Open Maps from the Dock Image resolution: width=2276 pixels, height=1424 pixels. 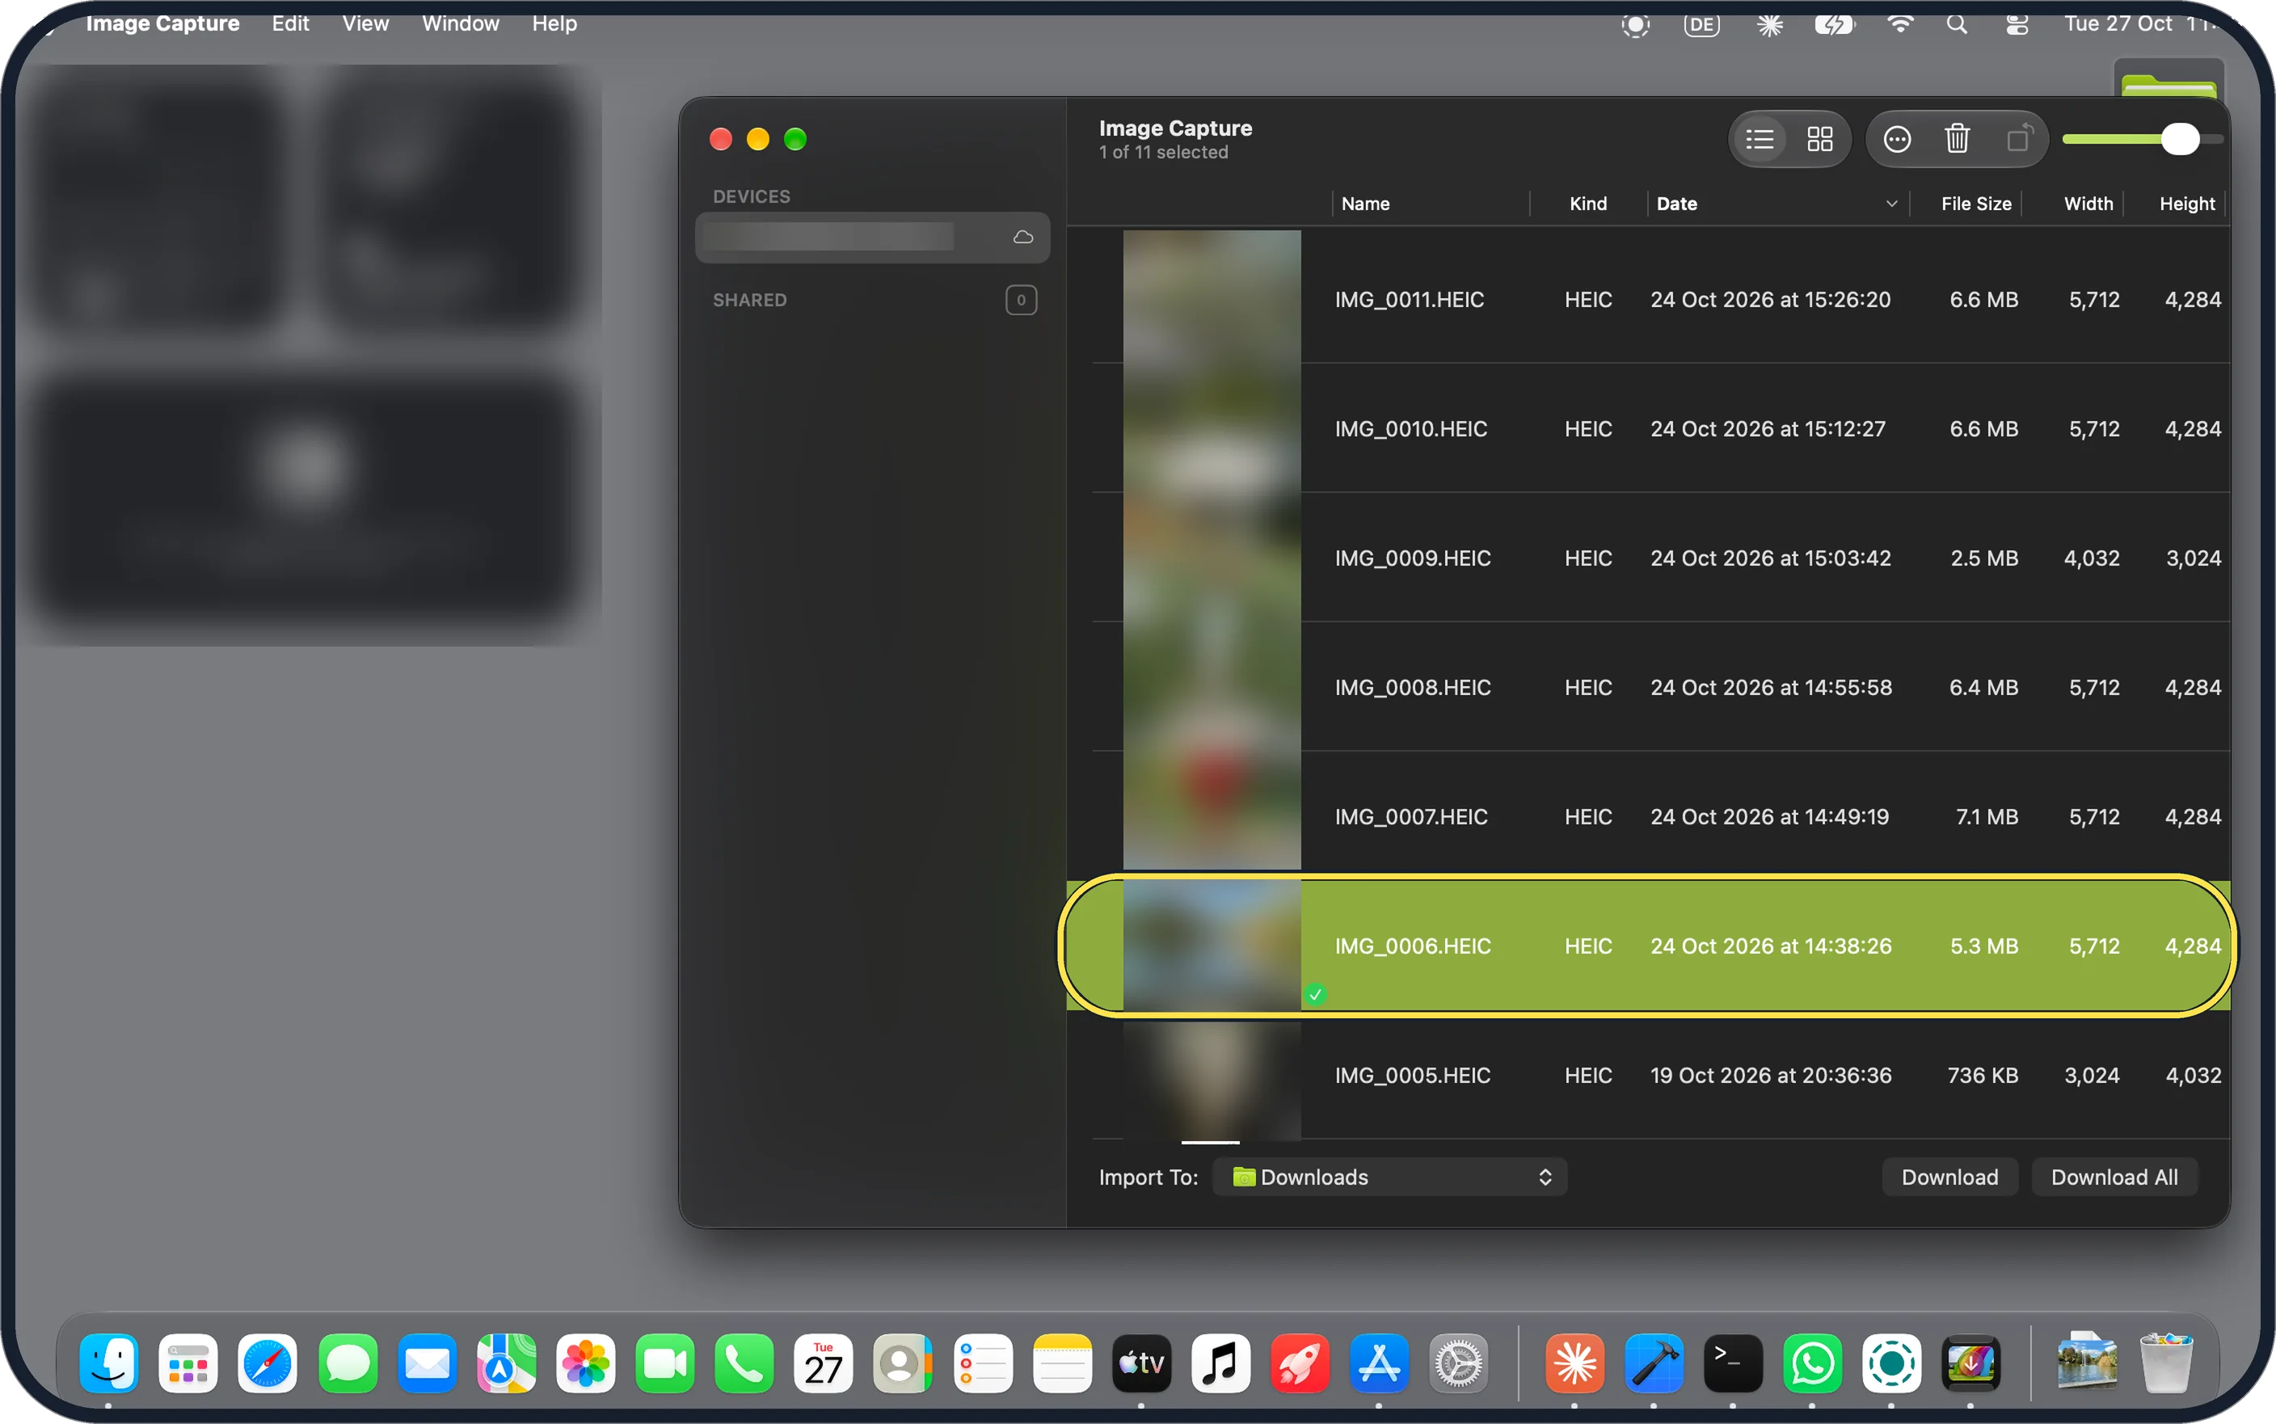pos(506,1363)
